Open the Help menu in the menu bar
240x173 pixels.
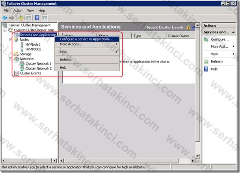(41, 11)
